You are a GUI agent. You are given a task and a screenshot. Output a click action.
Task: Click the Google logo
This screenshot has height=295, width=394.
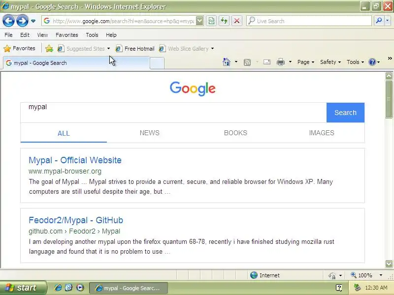point(193,88)
